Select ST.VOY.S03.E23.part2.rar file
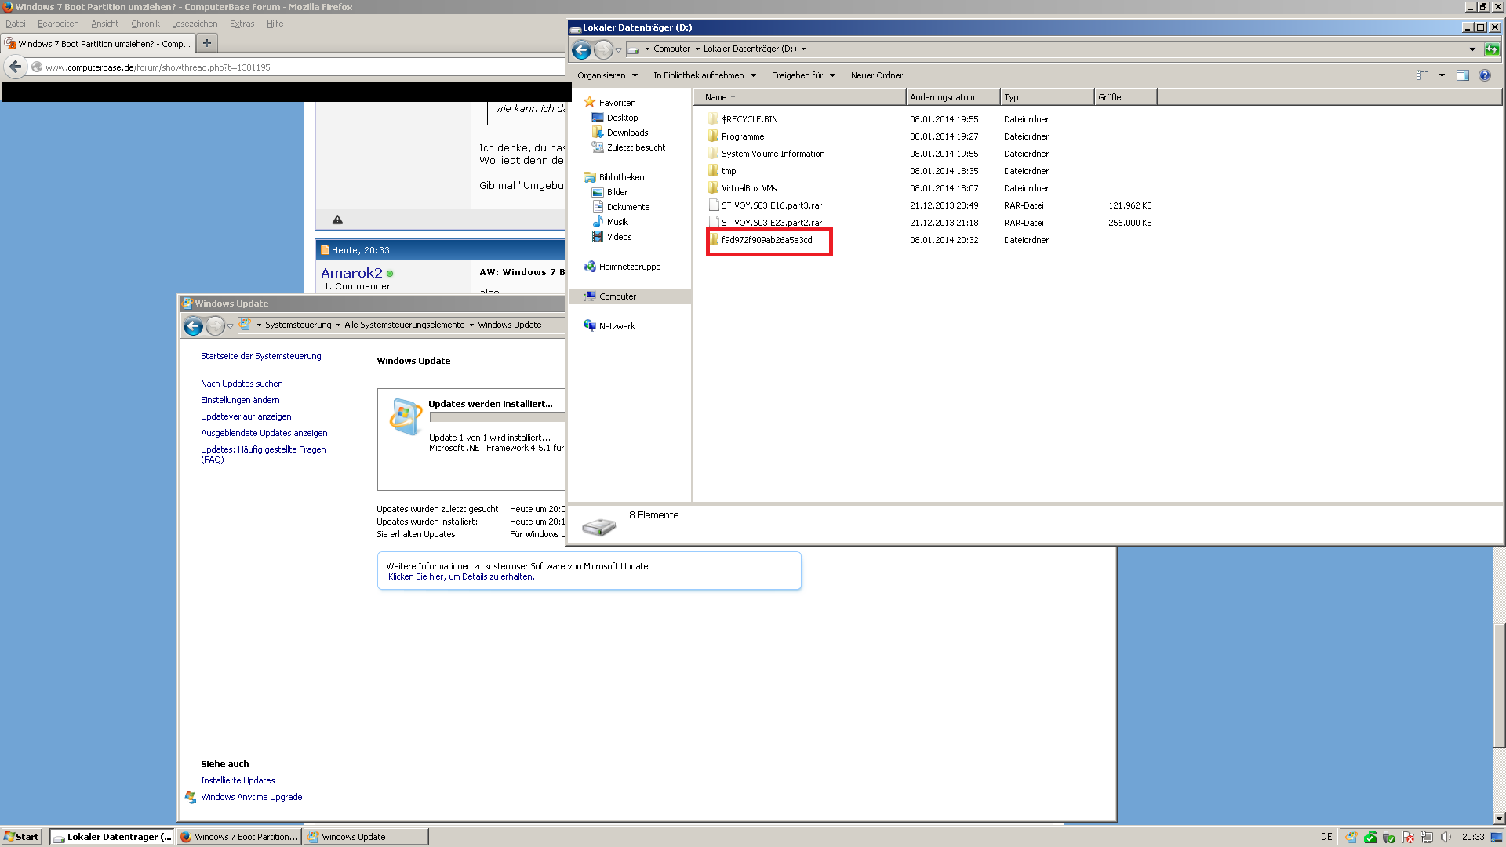 click(772, 223)
